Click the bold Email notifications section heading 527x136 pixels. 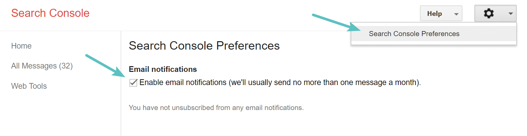pos(163,69)
